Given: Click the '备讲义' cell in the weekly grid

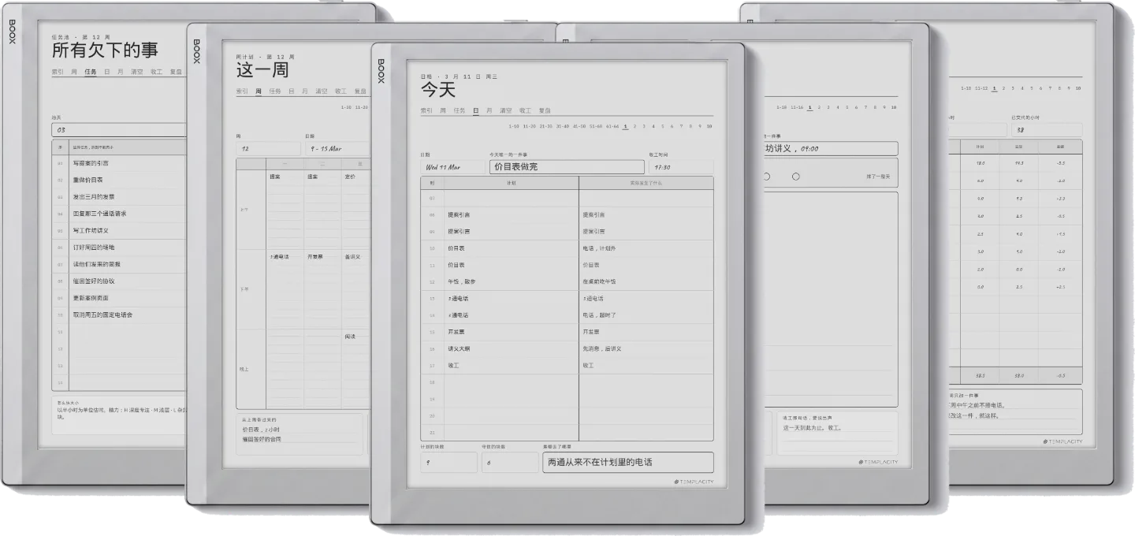Looking at the screenshot, I should point(352,257).
